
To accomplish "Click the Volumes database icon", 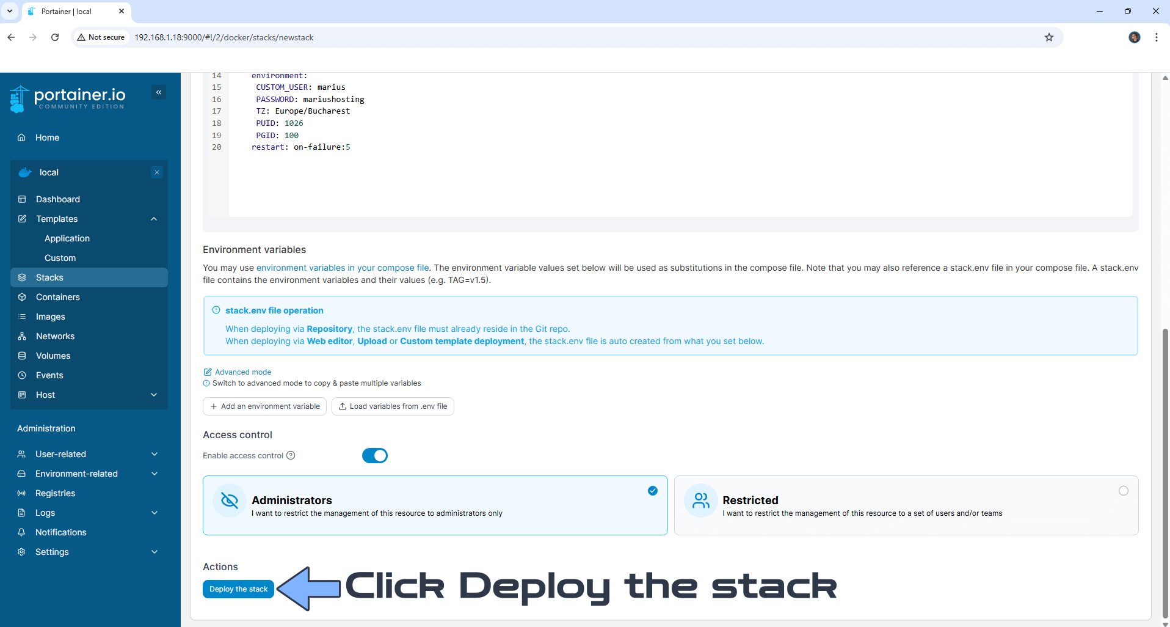I will click(22, 356).
